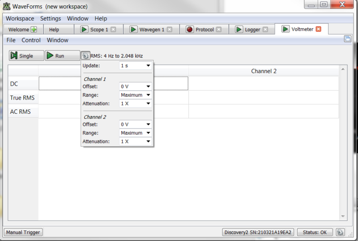358x241 pixels.
Task: Minimize the WaveForms window
Action: 311,4
